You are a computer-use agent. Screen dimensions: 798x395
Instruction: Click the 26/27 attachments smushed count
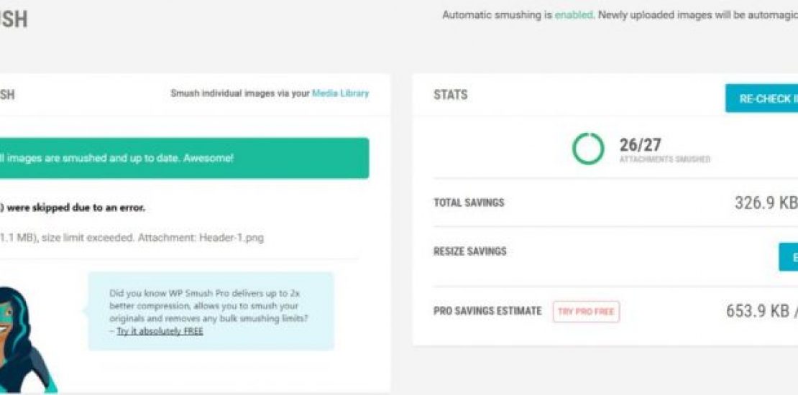pos(640,146)
